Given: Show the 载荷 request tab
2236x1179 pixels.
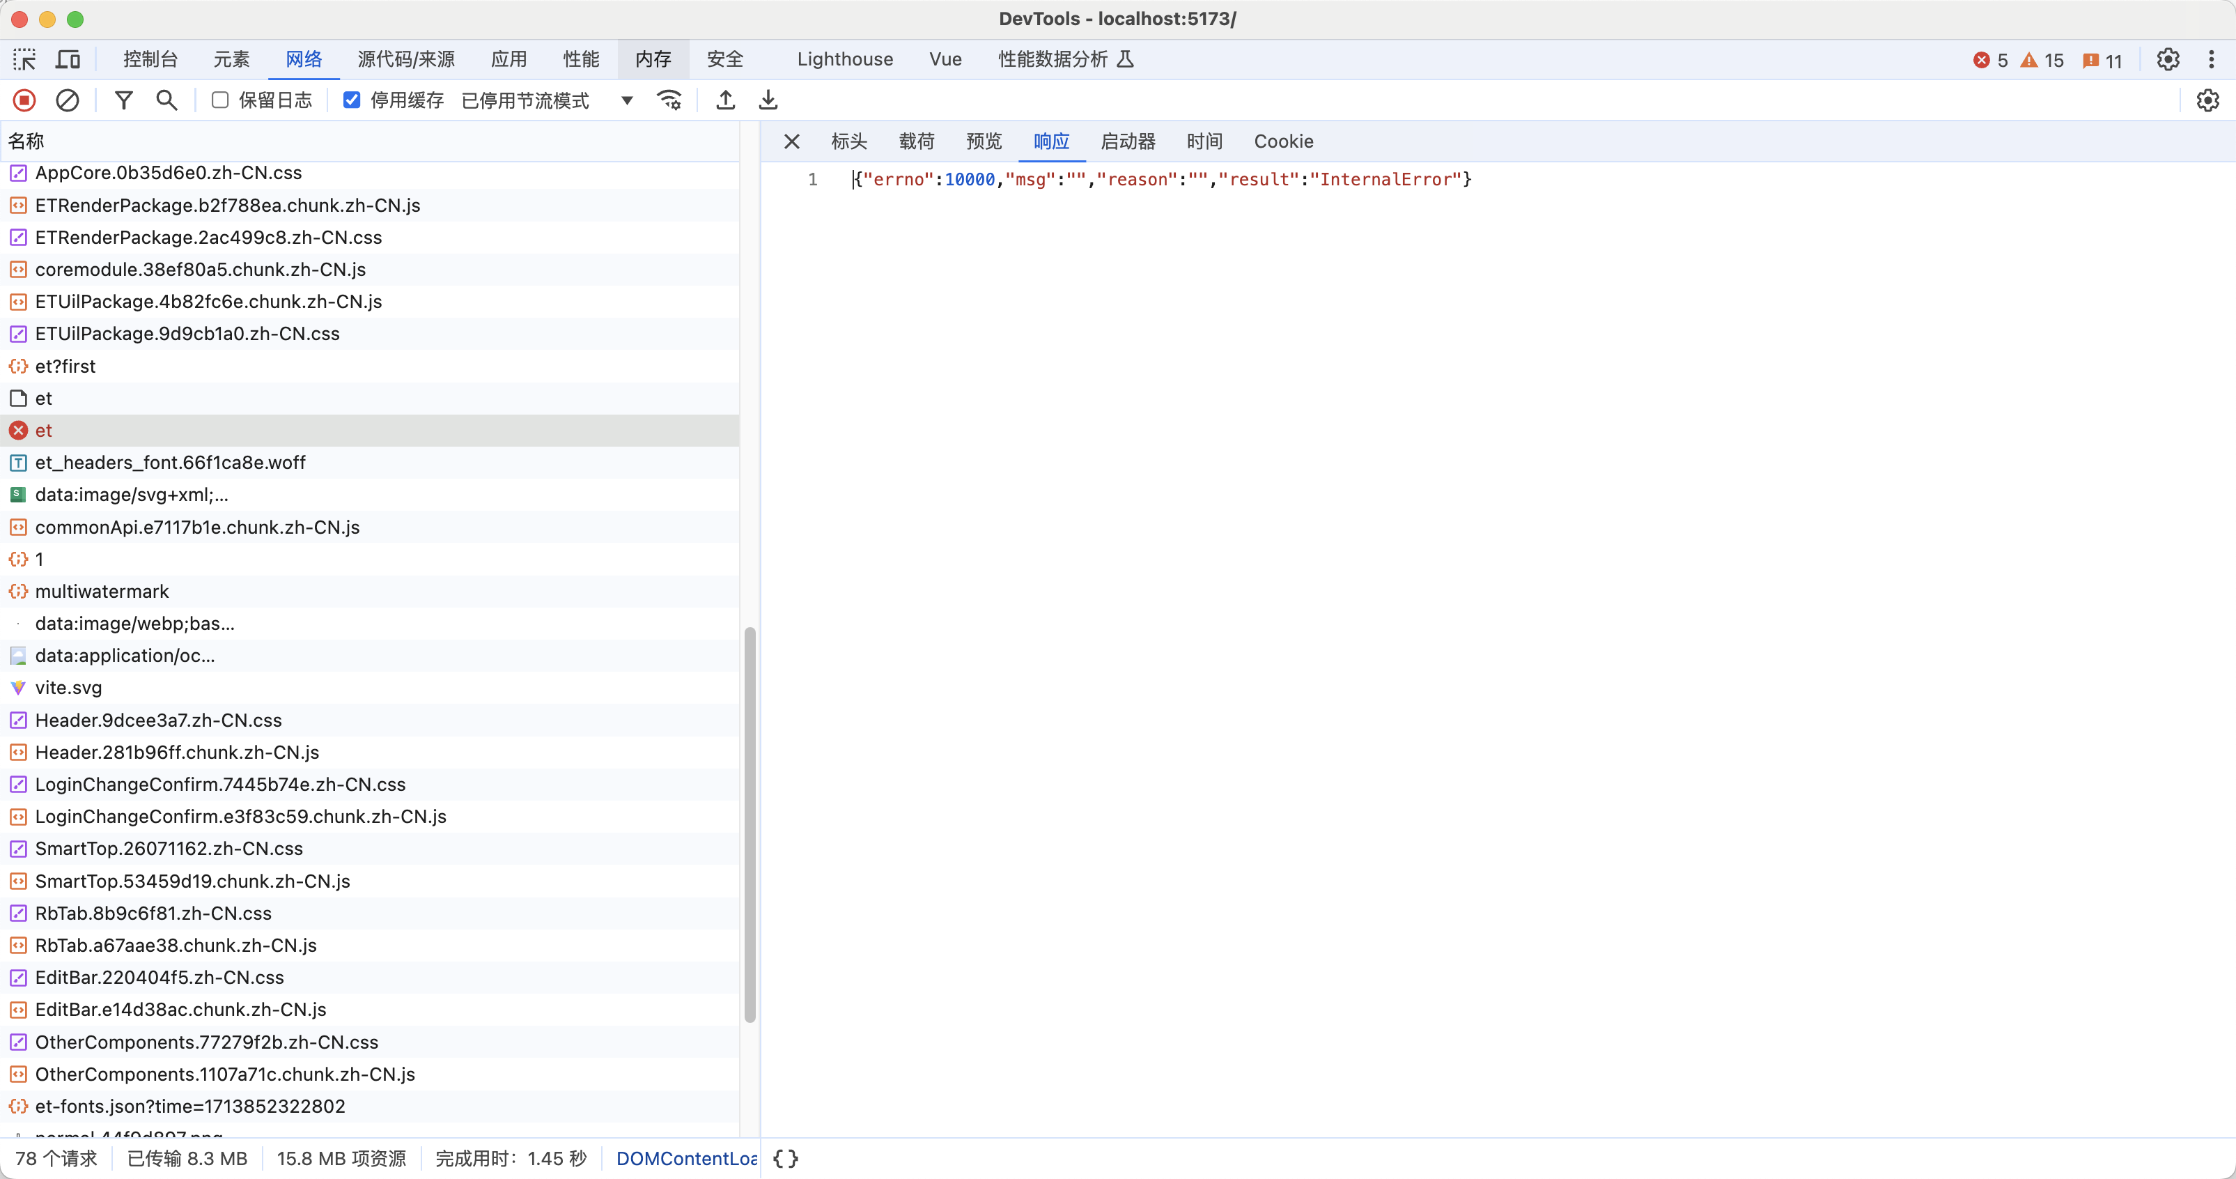Looking at the screenshot, I should tap(917, 141).
